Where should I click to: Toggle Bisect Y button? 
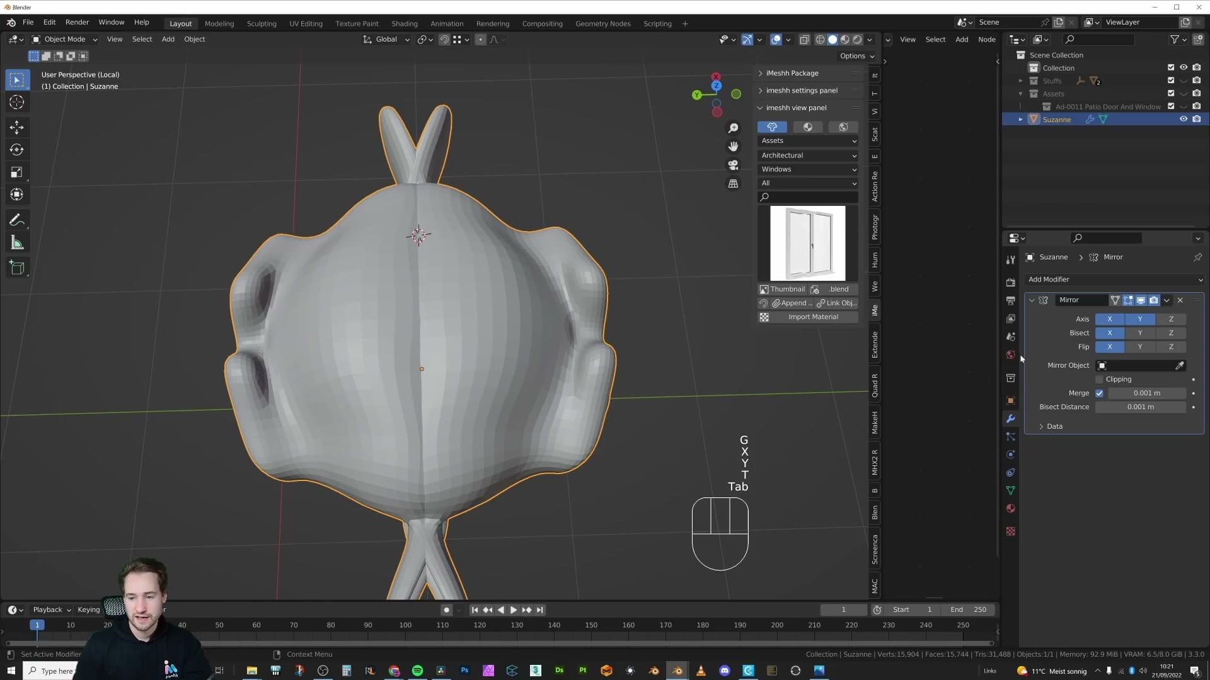pos(1140,333)
